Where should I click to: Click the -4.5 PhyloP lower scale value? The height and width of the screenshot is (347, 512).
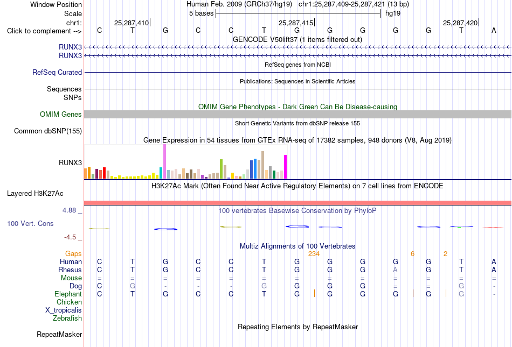tap(70, 237)
